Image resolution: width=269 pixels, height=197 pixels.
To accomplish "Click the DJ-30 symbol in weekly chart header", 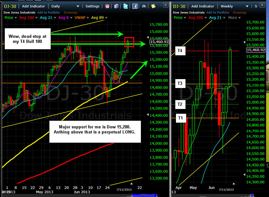I will click(x=179, y=6).
